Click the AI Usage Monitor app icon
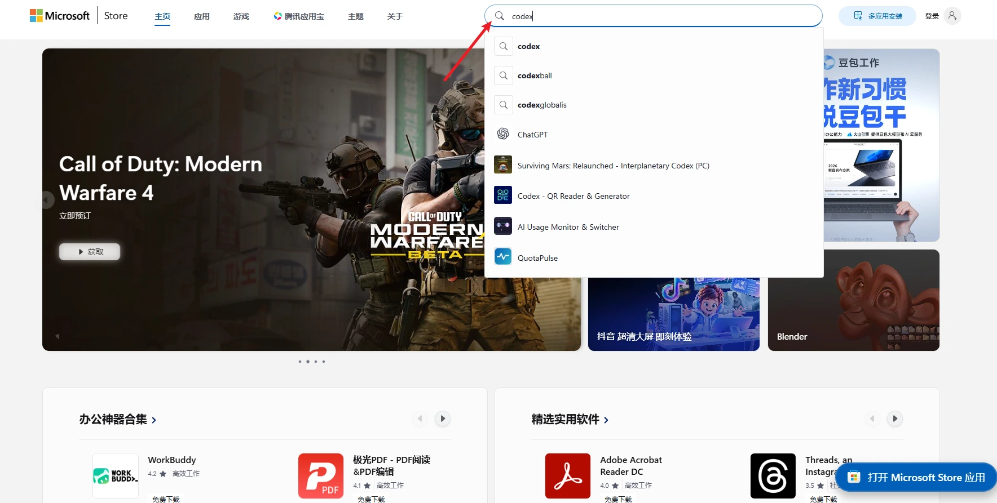Screen dimensions: 997x503 (x=503, y=226)
